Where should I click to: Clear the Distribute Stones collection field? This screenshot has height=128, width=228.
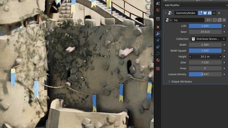click(x=224, y=39)
